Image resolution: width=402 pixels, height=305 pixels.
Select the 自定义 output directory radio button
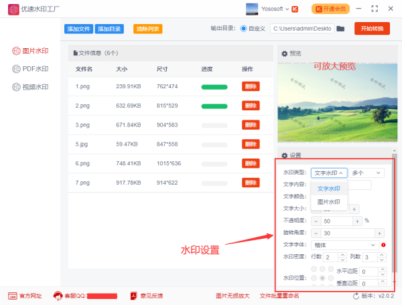click(x=243, y=29)
